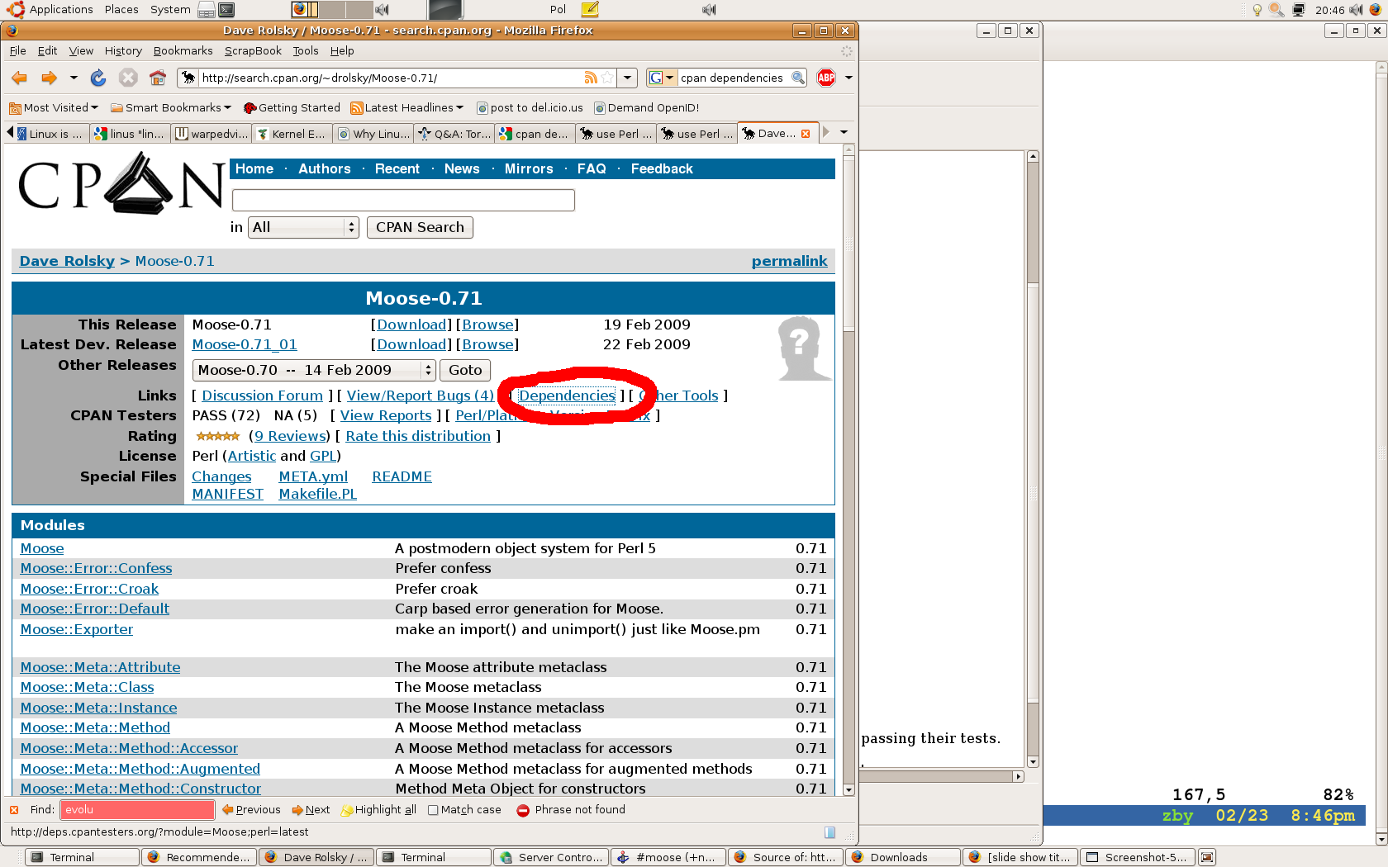Open the 'in All' search scope dropdown

tap(303, 227)
